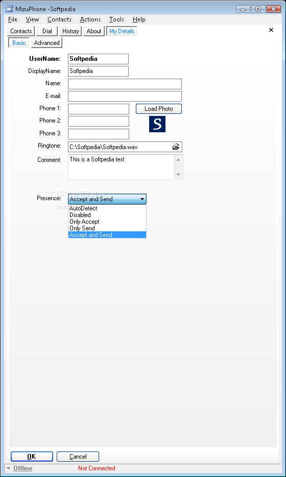The height and width of the screenshot is (477, 286).
Task: Open the Contacts menu
Action: (59, 19)
